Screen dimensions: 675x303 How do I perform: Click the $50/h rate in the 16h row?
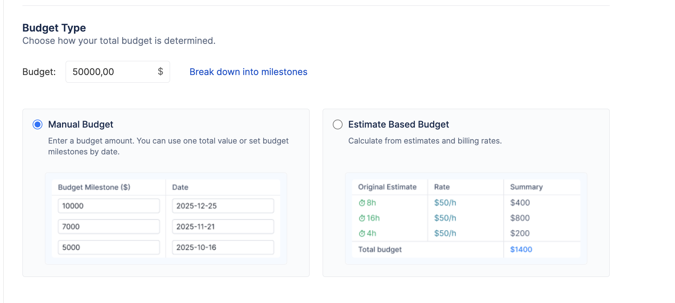(445, 218)
